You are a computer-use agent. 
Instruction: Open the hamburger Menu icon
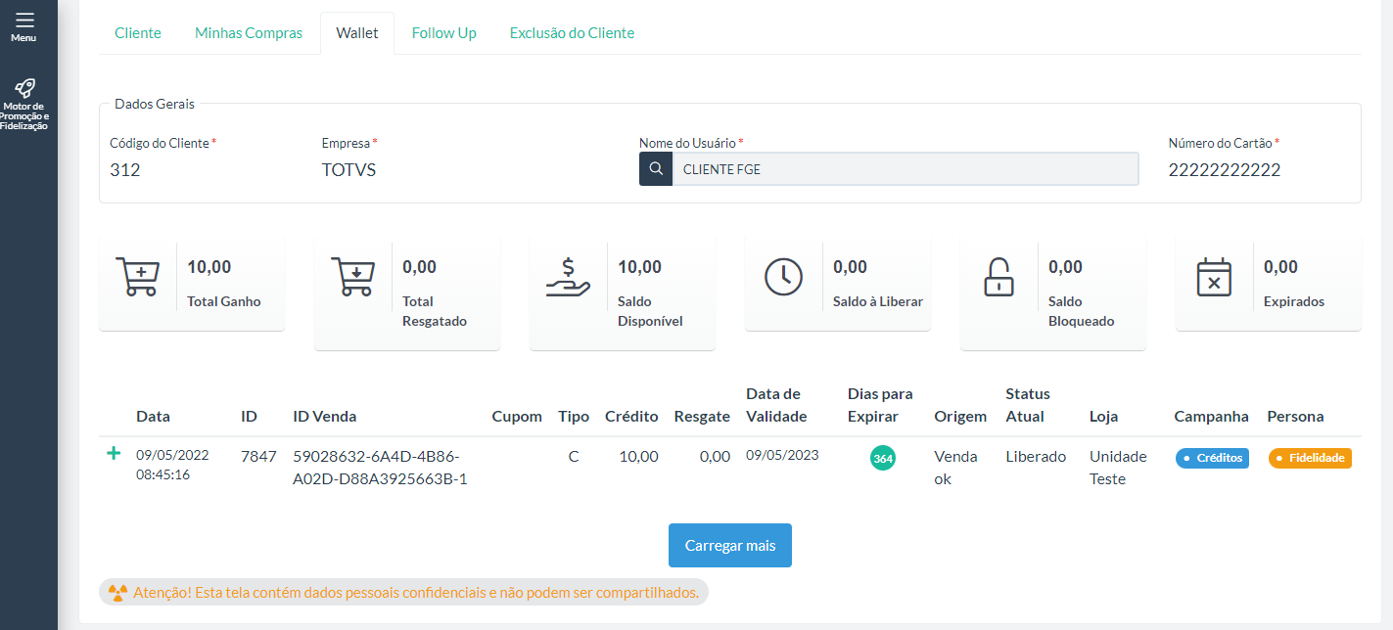point(24,20)
